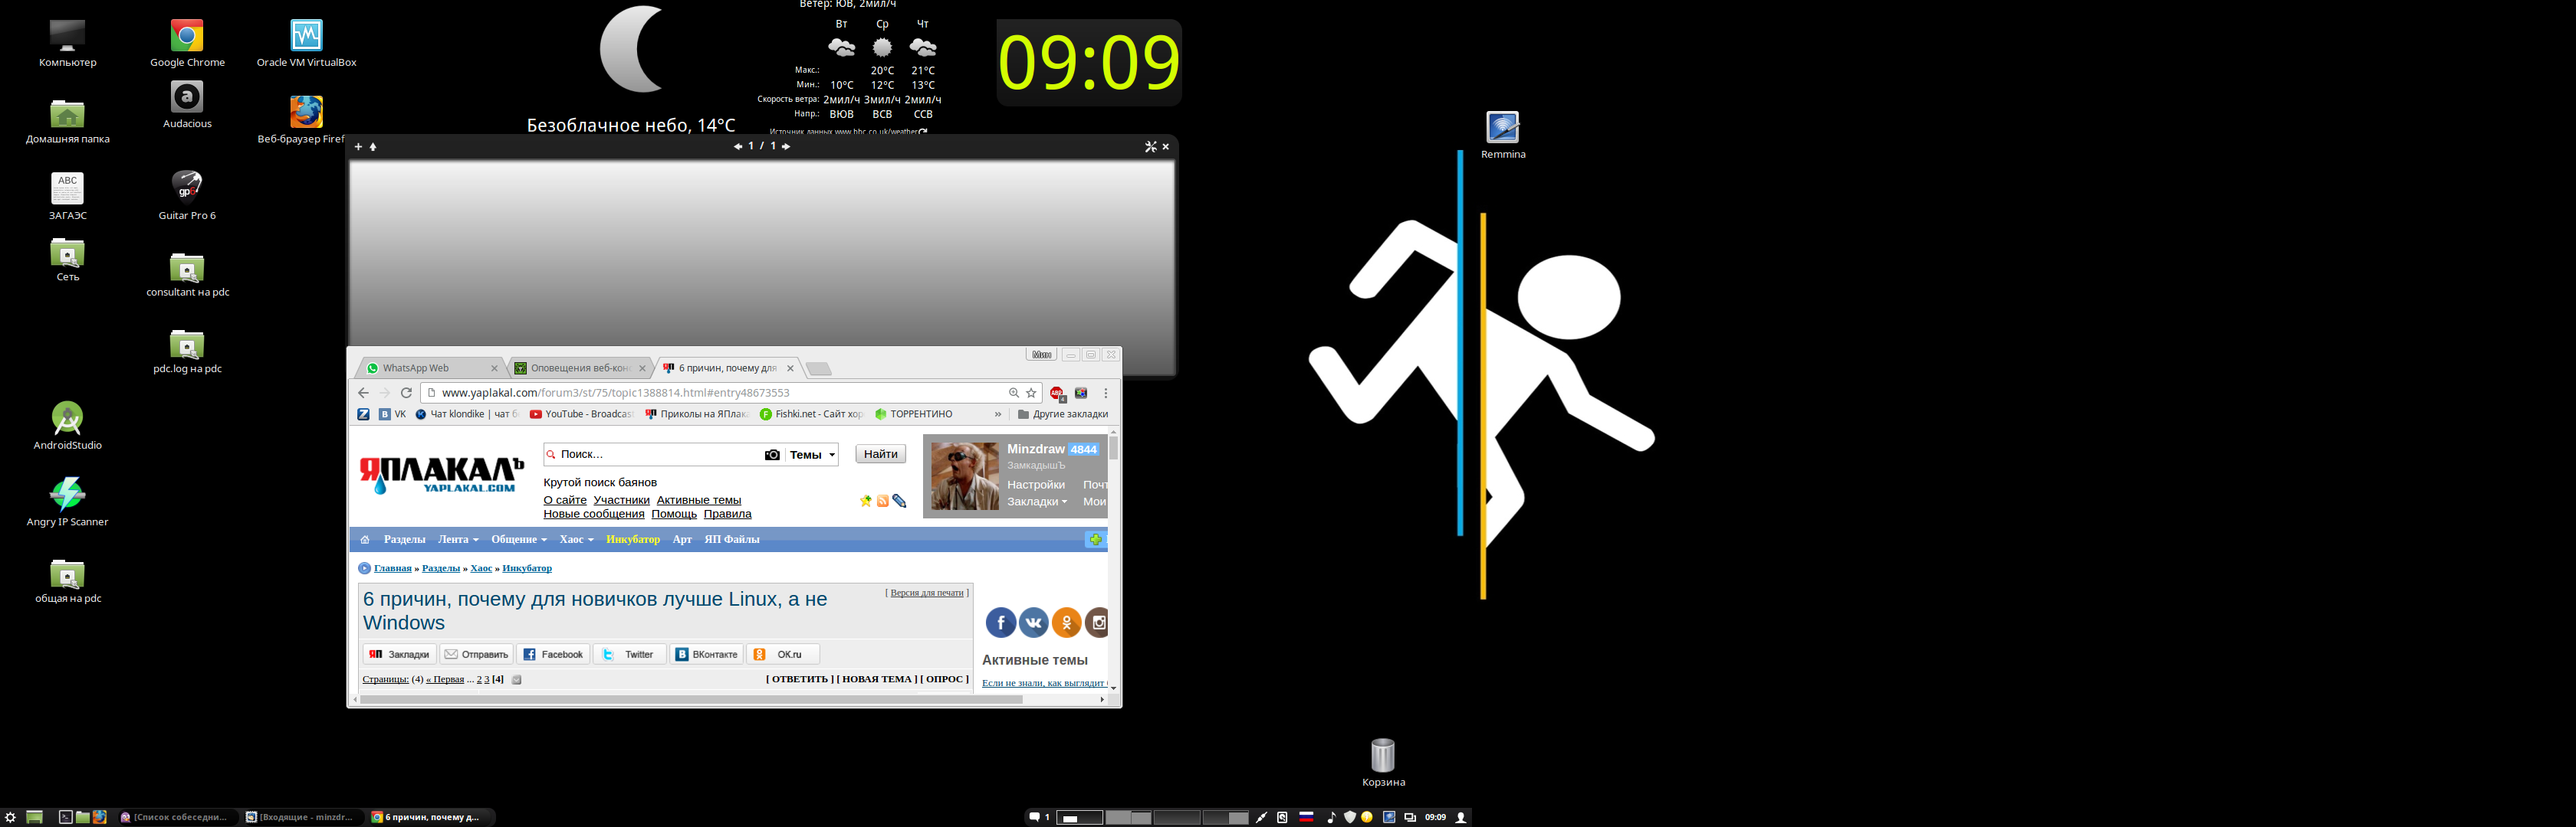Show hidden bookmarks with the » chevron
This screenshot has height=827, width=2576.
[x=997, y=413]
